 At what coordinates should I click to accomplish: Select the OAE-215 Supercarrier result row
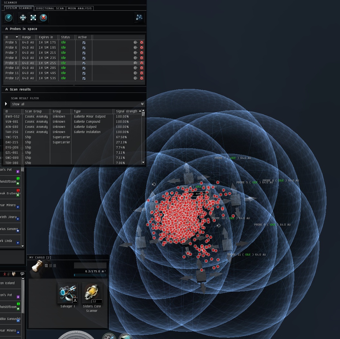73,142
